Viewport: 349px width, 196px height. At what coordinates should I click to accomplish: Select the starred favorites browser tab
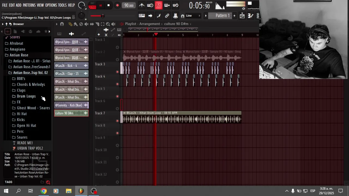pos(46,32)
